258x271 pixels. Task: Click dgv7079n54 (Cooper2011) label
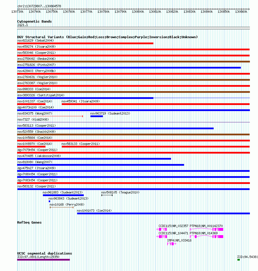(37, 150)
